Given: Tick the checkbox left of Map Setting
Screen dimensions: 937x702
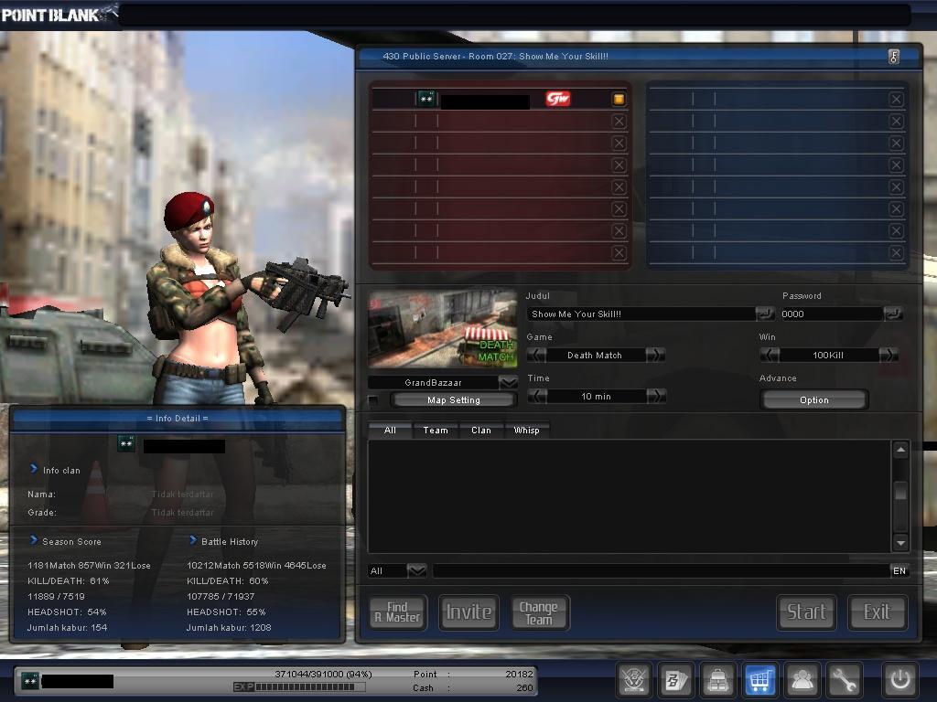Looking at the screenshot, I should [373, 400].
